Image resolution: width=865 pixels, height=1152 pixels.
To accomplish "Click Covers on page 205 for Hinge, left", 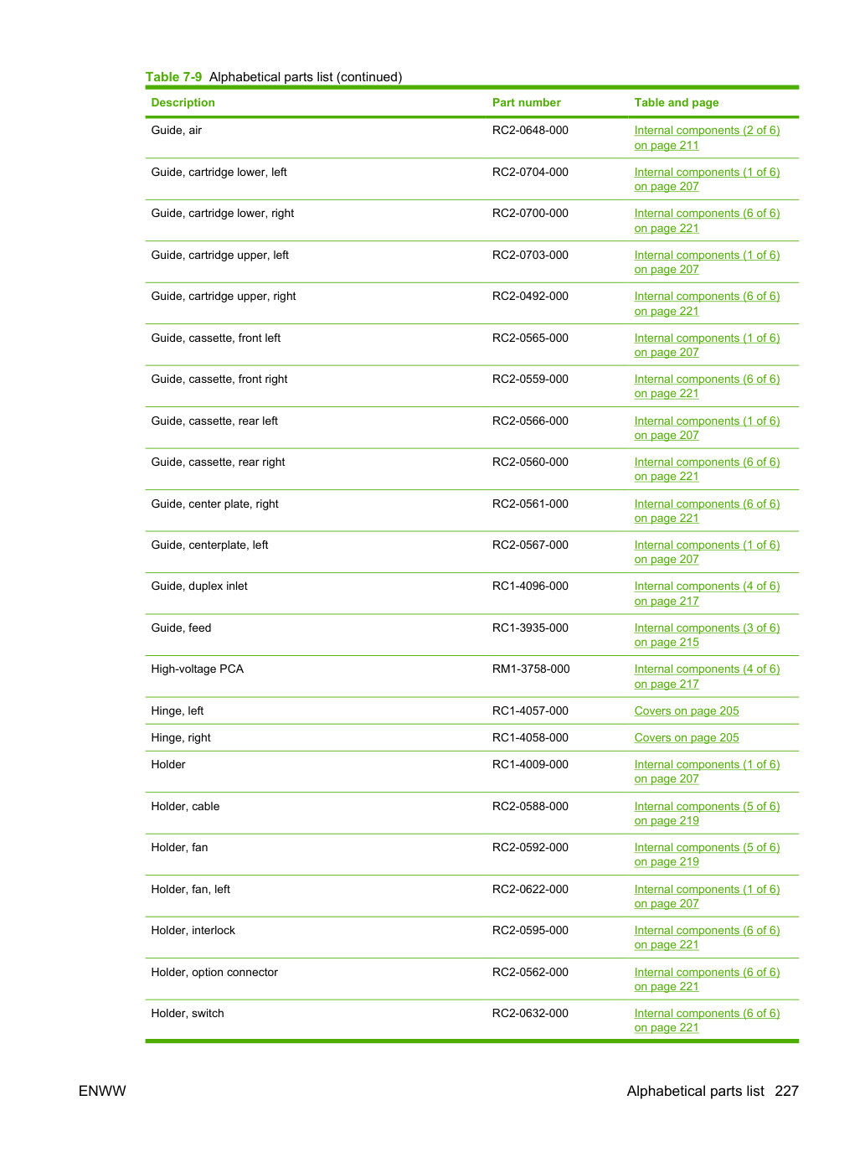I will point(687,710).
